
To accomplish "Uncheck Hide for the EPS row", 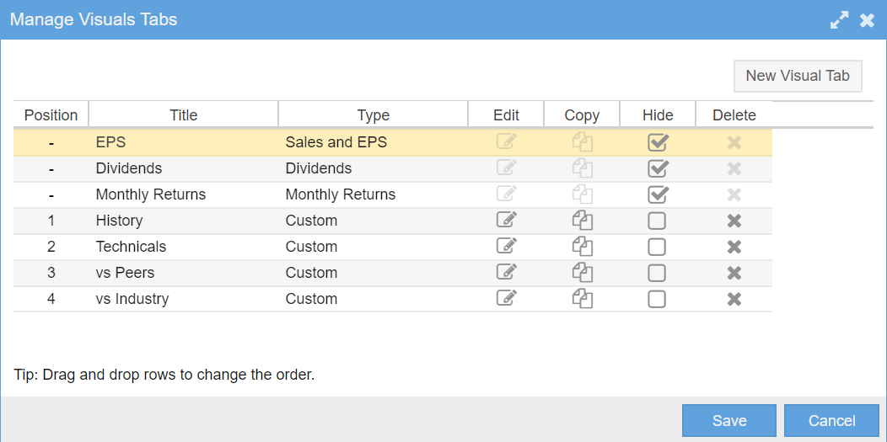I will click(x=658, y=142).
